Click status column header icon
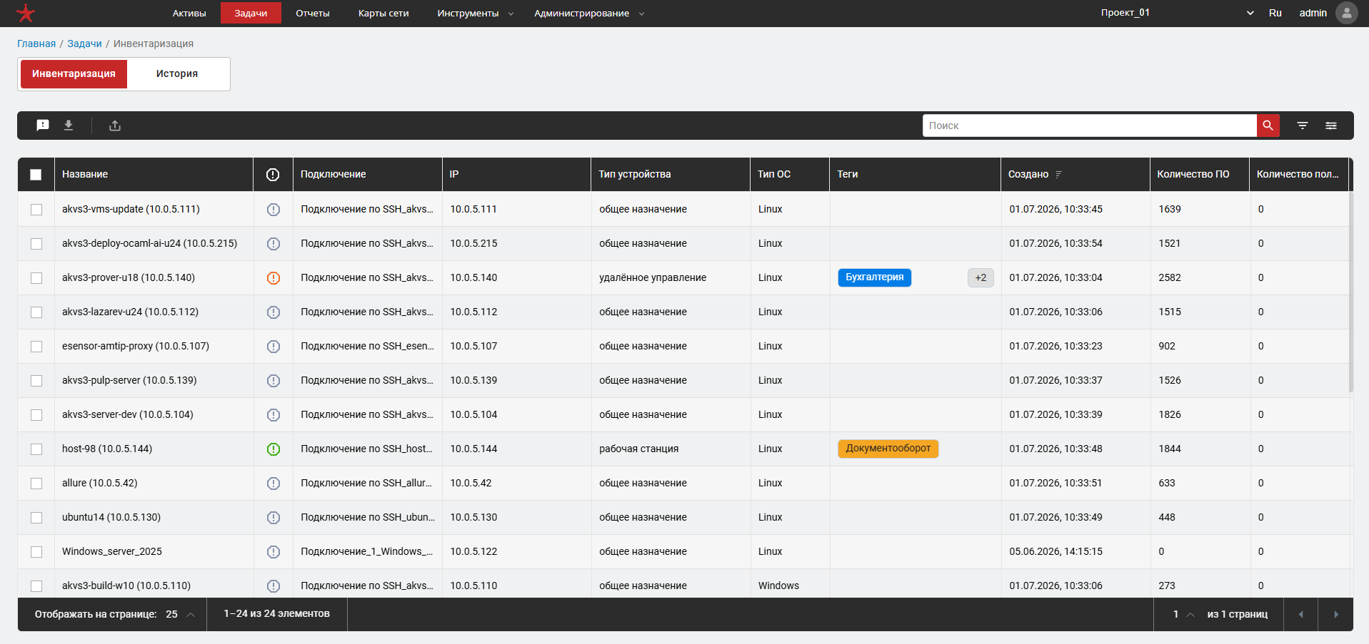The height and width of the screenshot is (644, 1369). click(273, 175)
